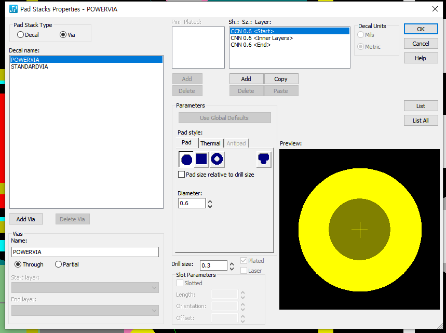Click the Copy layer button

[280, 79]
